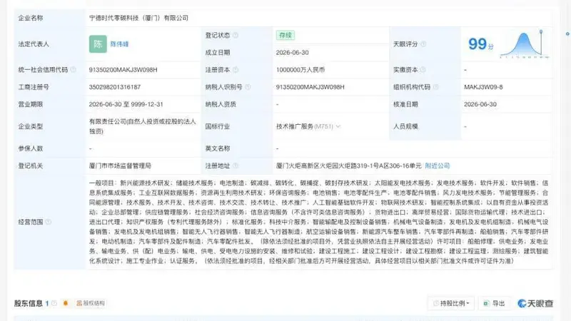Image resolution: width=571 pixels, height=321 pixels.
Task: Click help icon beside 注册资本
Action: tap(236, 69)
